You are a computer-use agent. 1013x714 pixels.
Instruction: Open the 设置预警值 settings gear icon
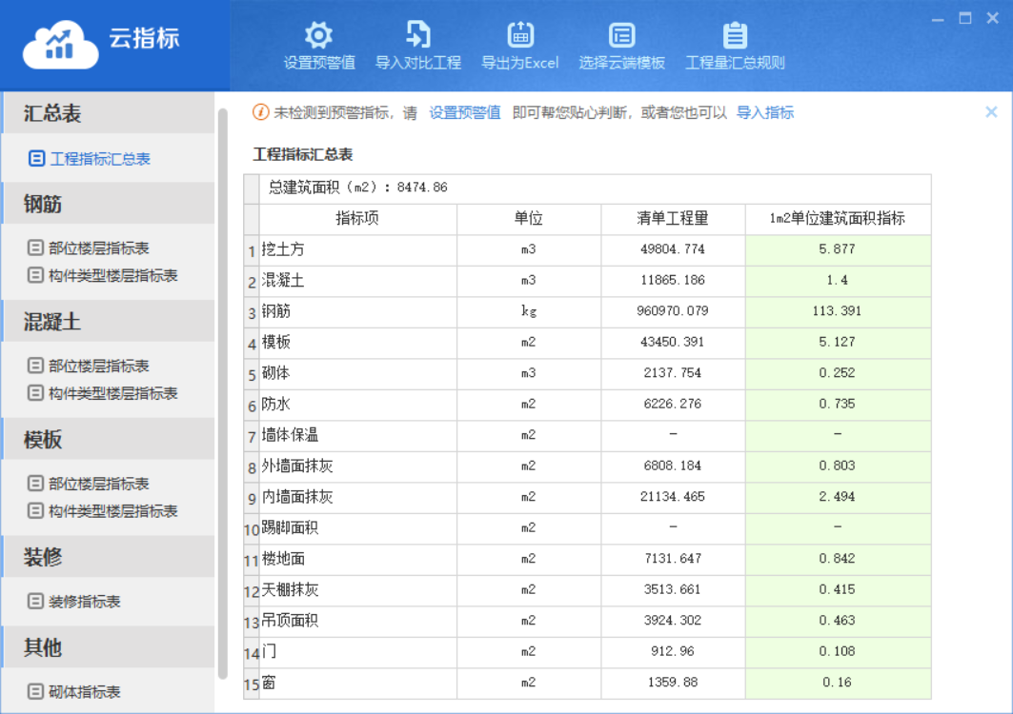coord(318,35)
